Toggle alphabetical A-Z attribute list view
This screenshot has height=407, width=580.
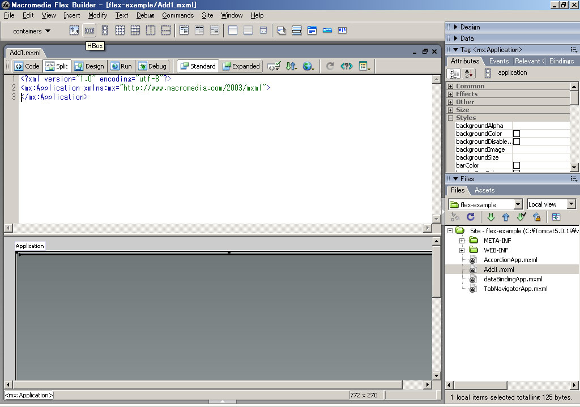point(468,73)
